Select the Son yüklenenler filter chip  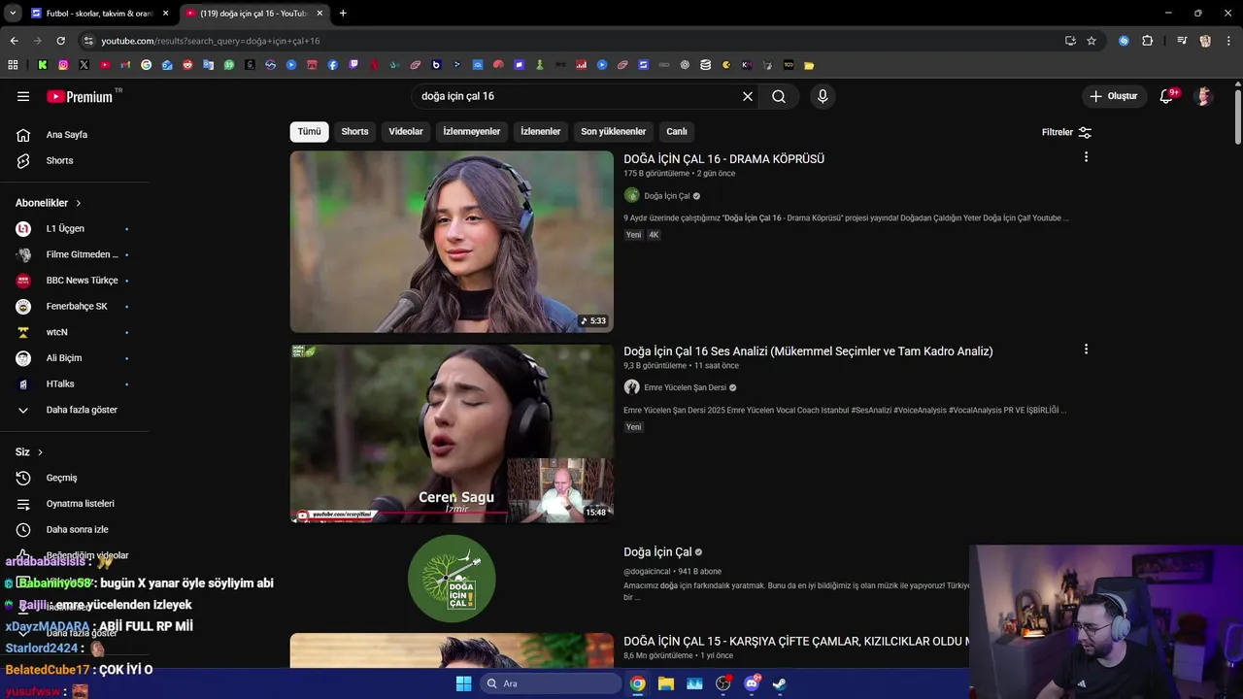click(x=614, y=132)
